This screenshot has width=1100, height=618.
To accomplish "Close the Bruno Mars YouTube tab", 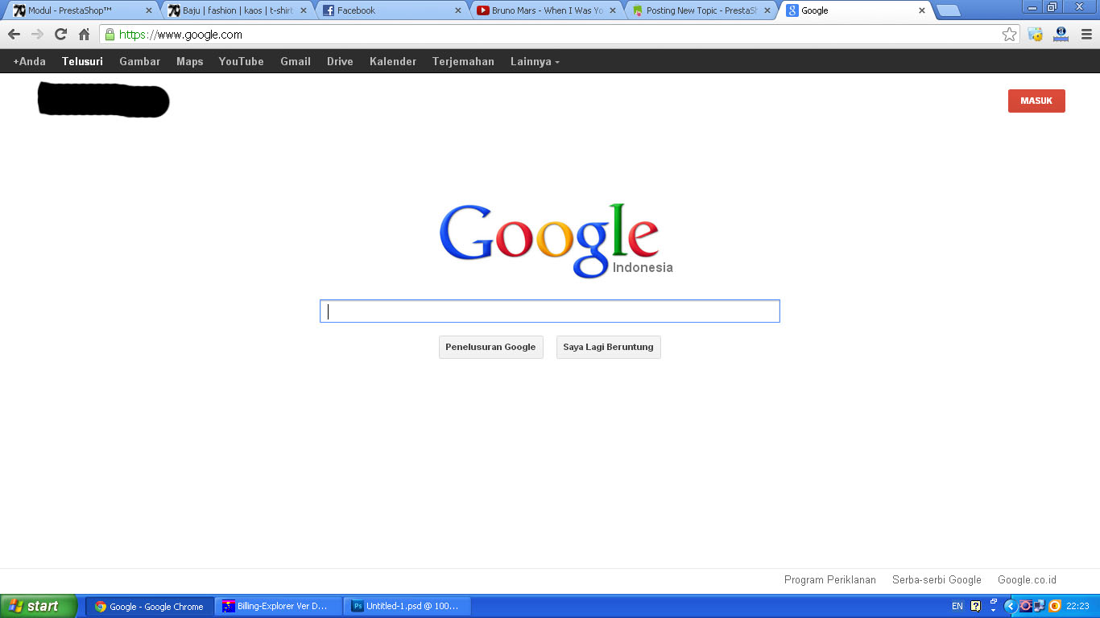I will 613,10.
